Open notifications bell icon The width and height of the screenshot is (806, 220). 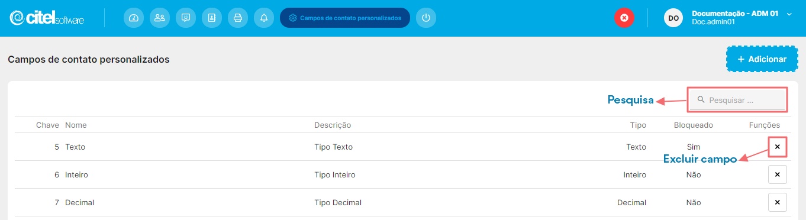pos(264,18)
